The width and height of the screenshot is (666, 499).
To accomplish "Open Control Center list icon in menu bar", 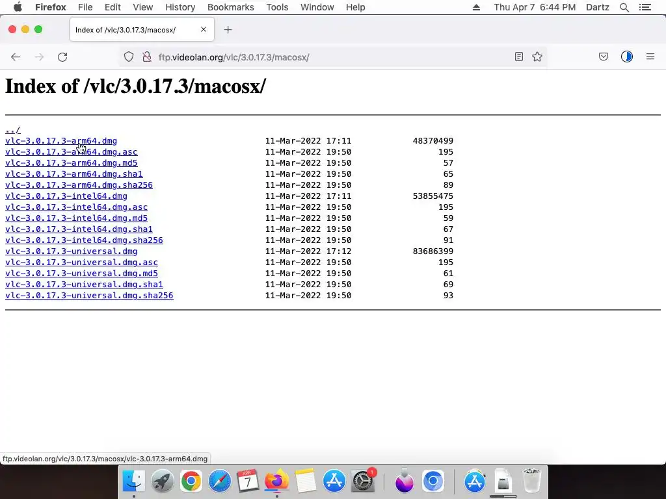I will coord(645,7).
